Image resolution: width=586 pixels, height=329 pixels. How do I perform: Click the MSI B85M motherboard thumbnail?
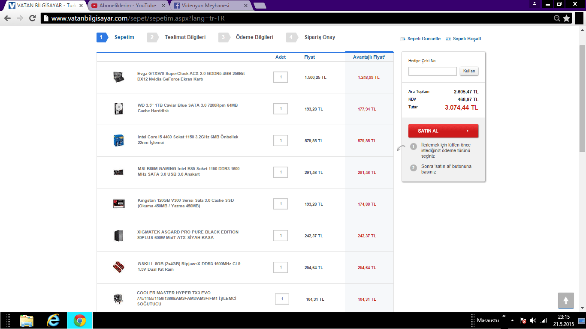(119, 172)
